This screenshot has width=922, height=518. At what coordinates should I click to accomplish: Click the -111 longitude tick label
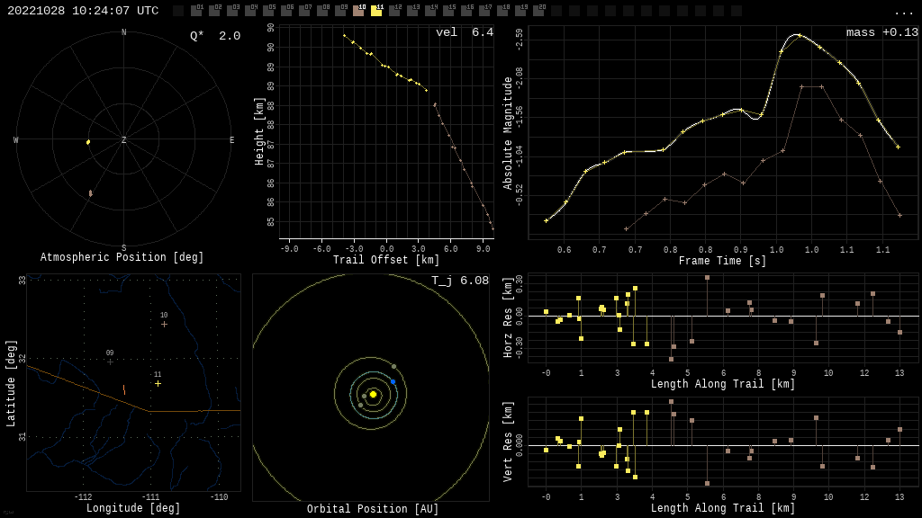151,496
